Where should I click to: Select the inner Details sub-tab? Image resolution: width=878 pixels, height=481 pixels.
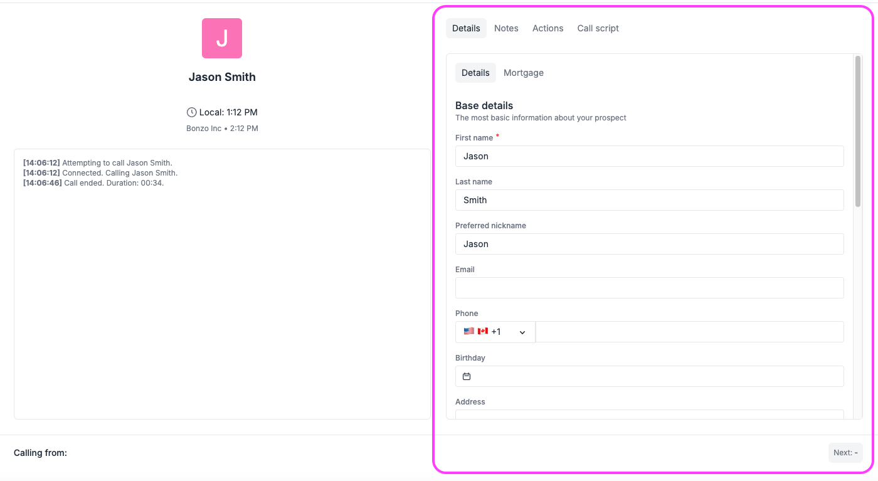475,73
